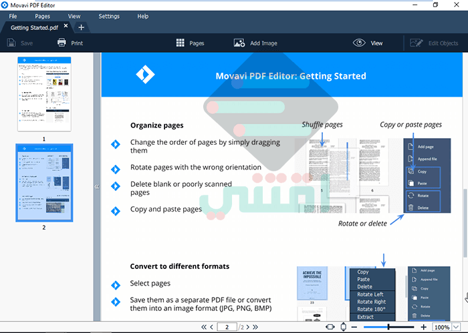The height and width of the screenshot is (333, 468).
Task: Click the 'Convert to different formats' heading
Action: tap(179, 266)
